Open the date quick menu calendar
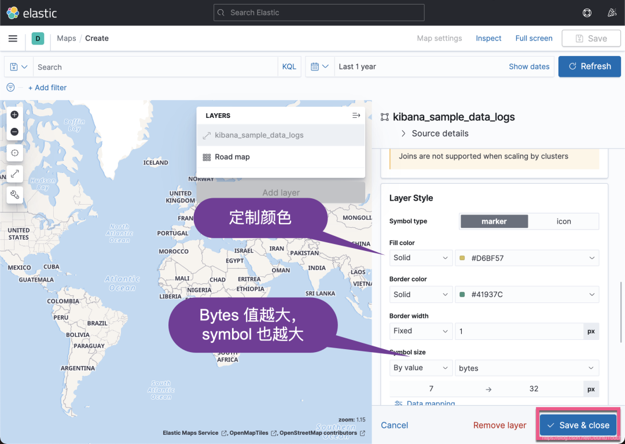The image size is (625, 444). 319,66
